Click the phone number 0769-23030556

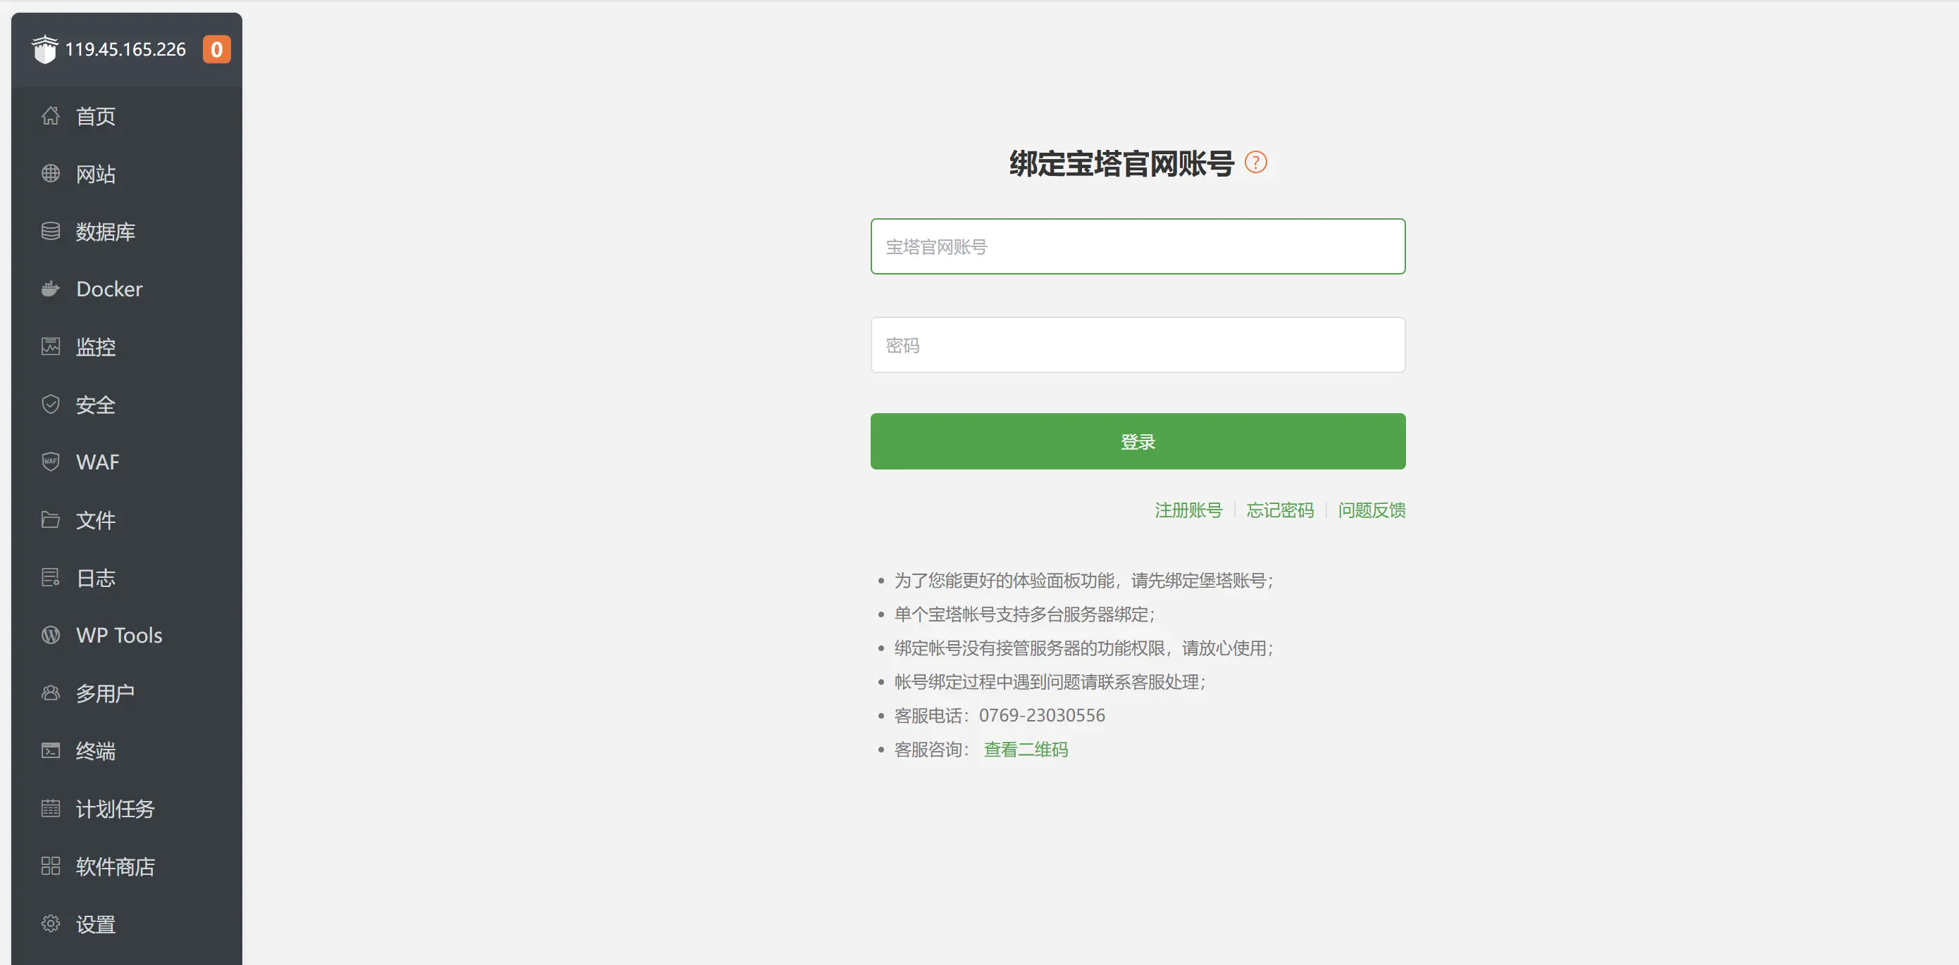tap(1042, 715)
